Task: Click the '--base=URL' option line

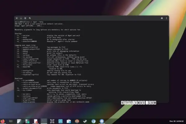Action: [x=49, y=67]
